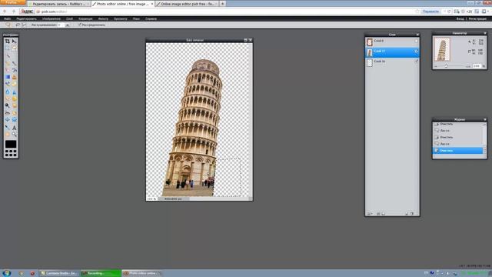The image size is (492, 277).
Task: Click the Регистрация sign-up link
Action: pos(477,18)
